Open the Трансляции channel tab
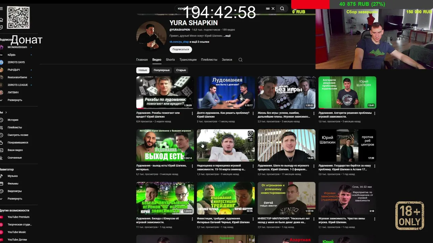The image size is (433, 243). click(188, 60)
